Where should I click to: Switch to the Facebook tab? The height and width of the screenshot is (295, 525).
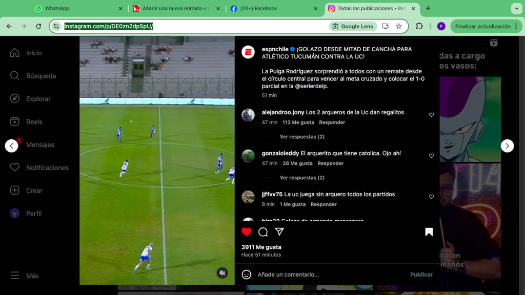pyautogui.click(x=274, y=8)
